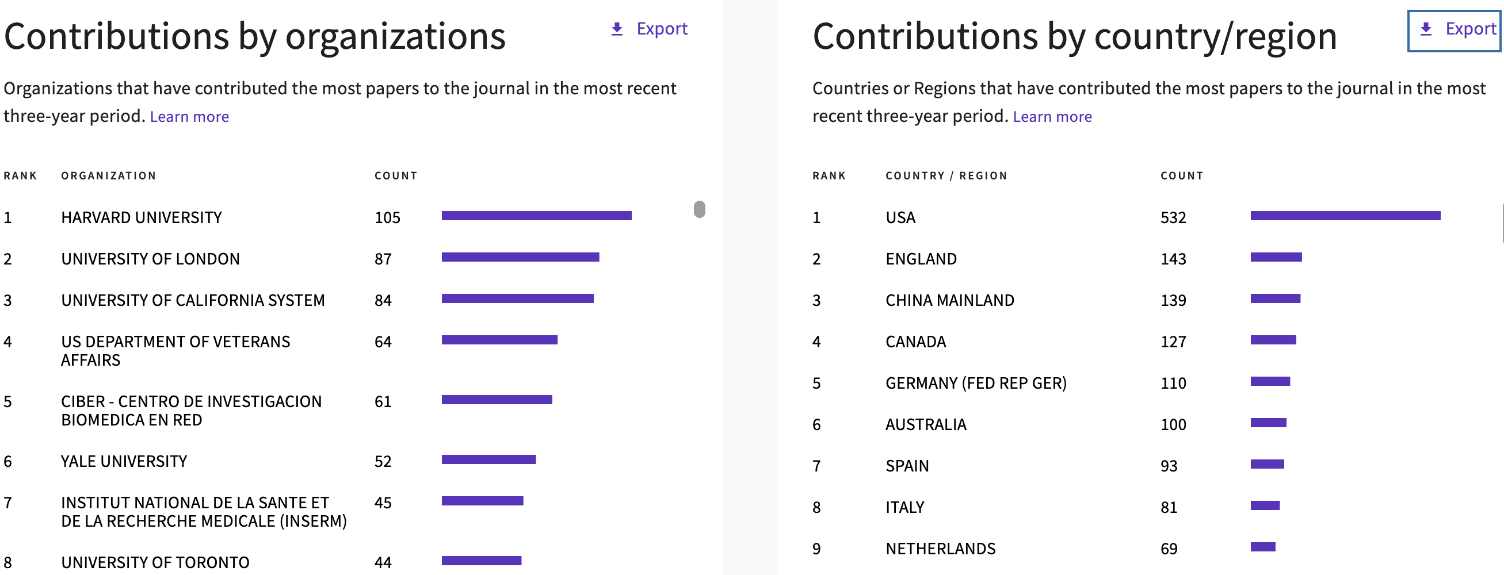Click SPAIN country row text

click(907, 466)
